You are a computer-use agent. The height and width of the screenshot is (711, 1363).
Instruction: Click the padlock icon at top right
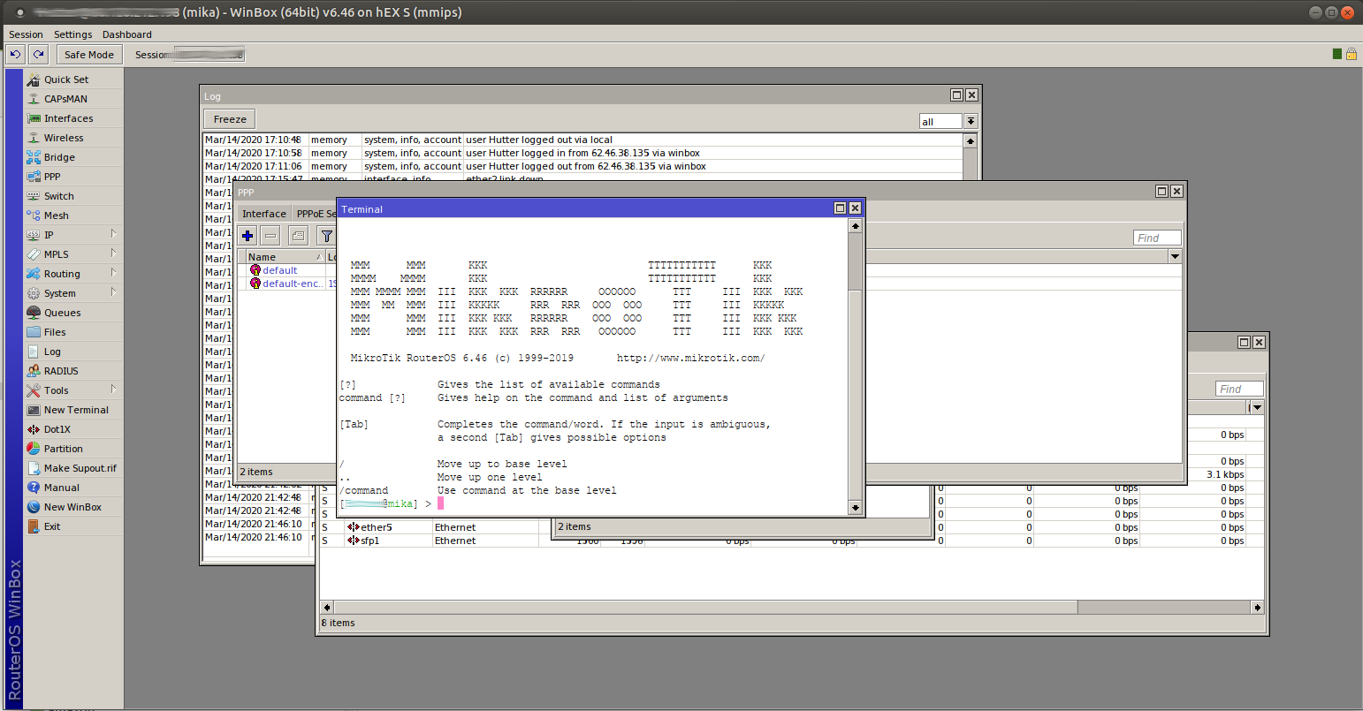[x=1351, y=54]
